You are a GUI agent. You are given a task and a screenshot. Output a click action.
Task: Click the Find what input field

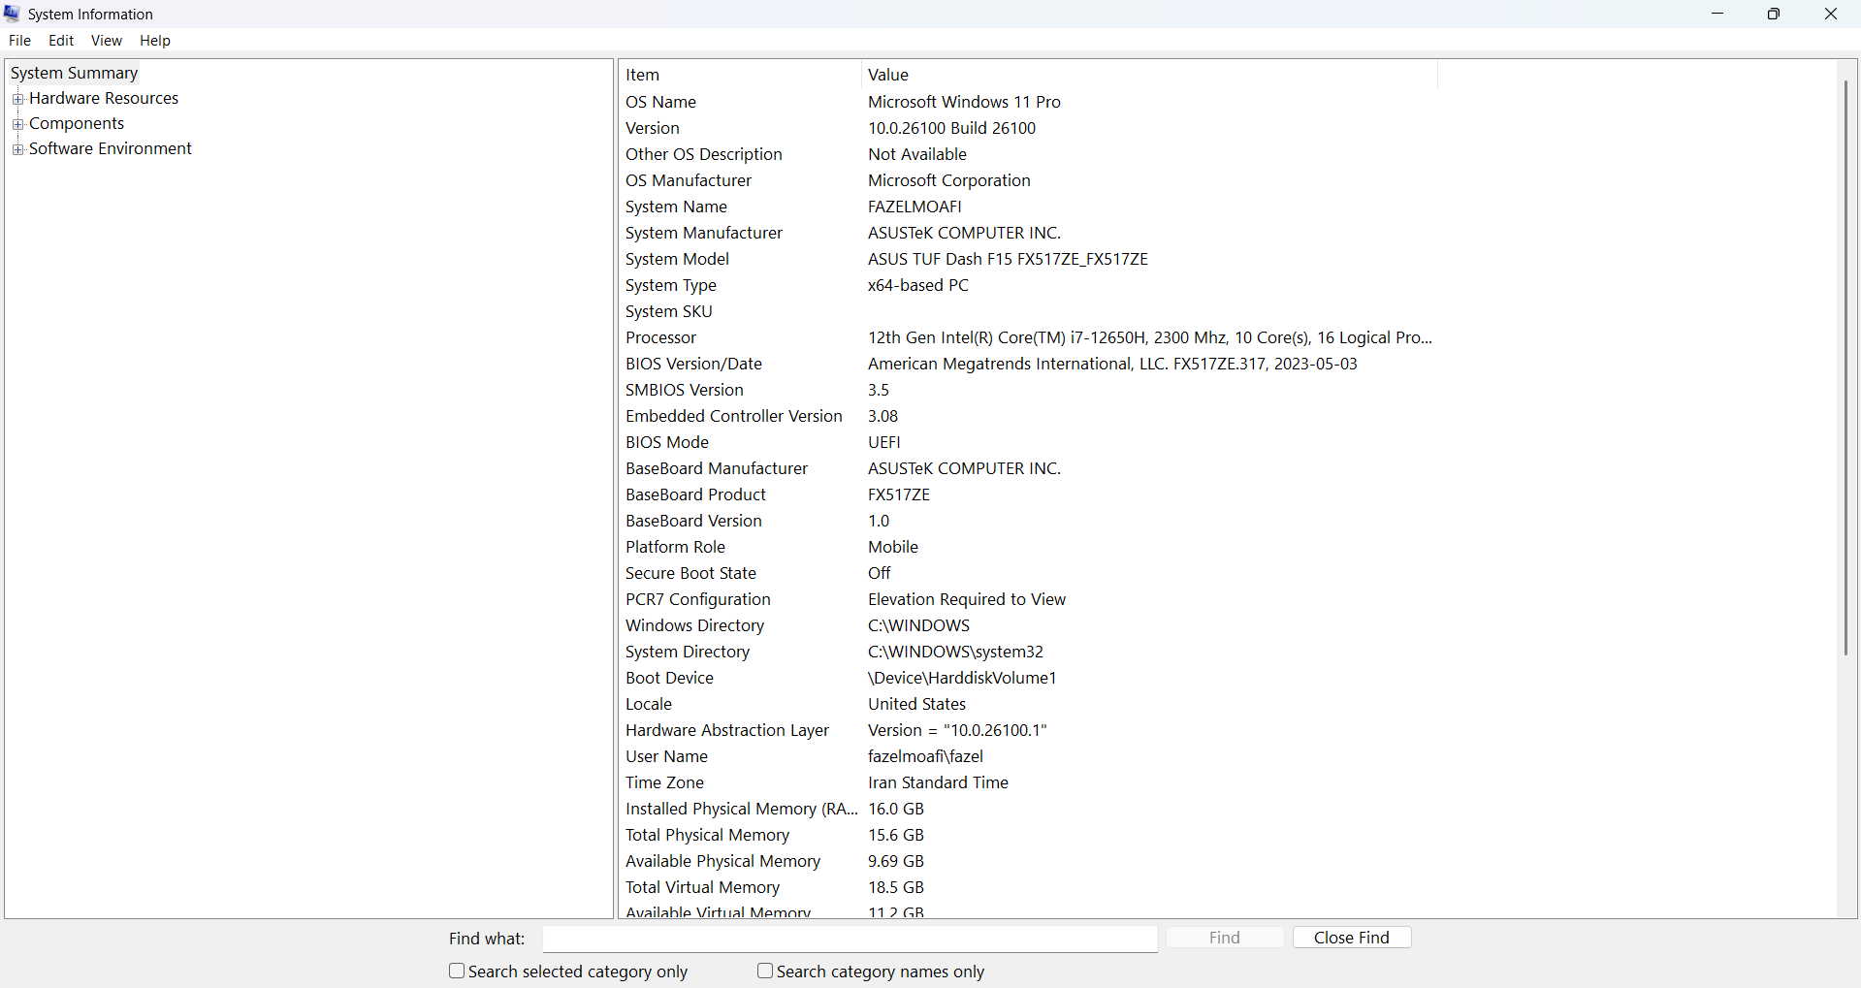point(850,939)
